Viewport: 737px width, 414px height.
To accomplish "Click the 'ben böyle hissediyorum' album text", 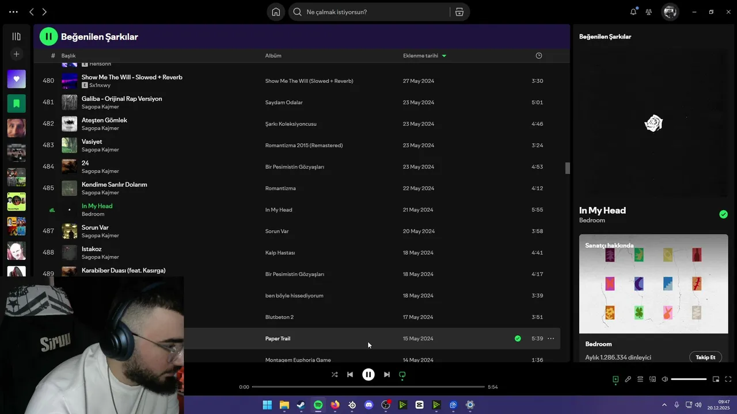I will tap(294, 296).
